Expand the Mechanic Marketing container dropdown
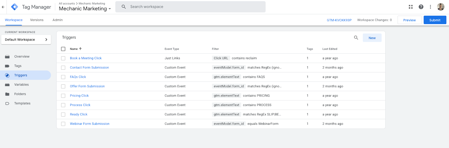This screenshot has height=148, width=449. coord(110,9)
